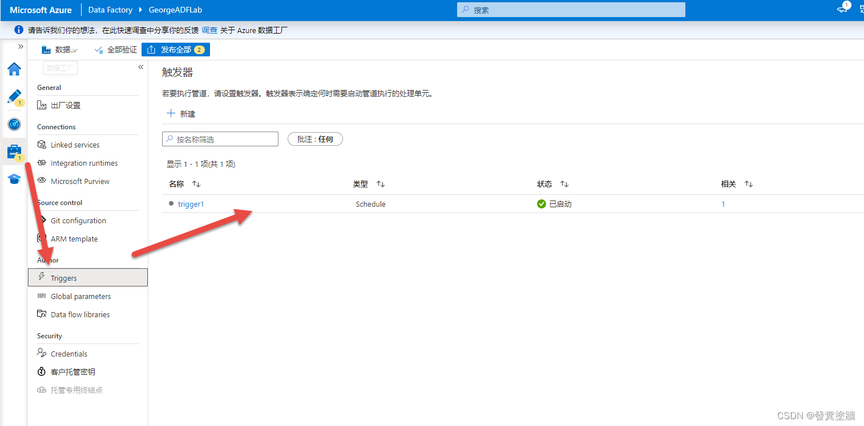Open Credentials
This screenshot has height=426, width=864.
(69, 354)
